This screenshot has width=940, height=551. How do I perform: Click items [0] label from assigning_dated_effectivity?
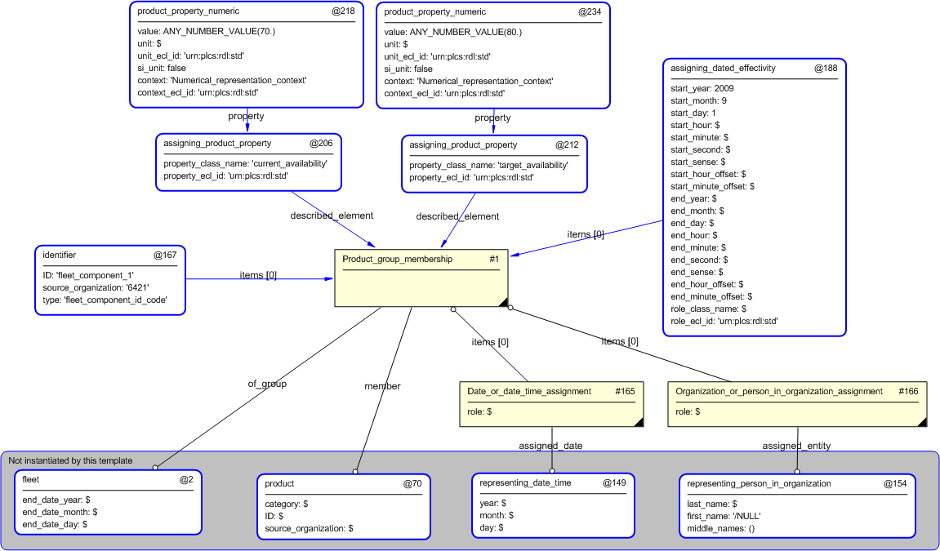[x=586, y=235]
